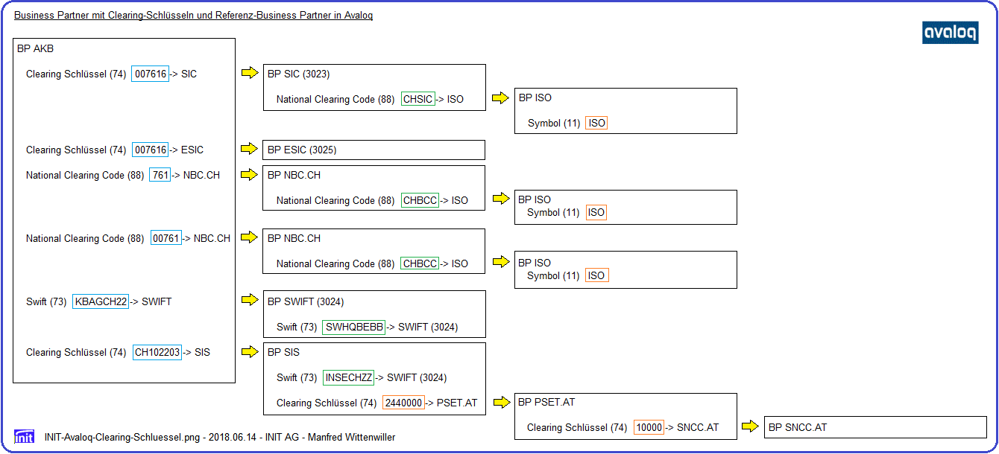Select the -> SNCC.AT reference text
The image size is (999, 454).
[692, 427]
